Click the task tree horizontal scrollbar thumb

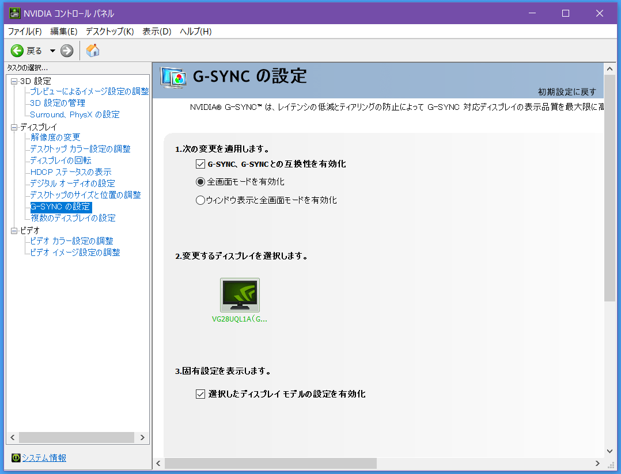pyautogui.click(x=77, y=437)
